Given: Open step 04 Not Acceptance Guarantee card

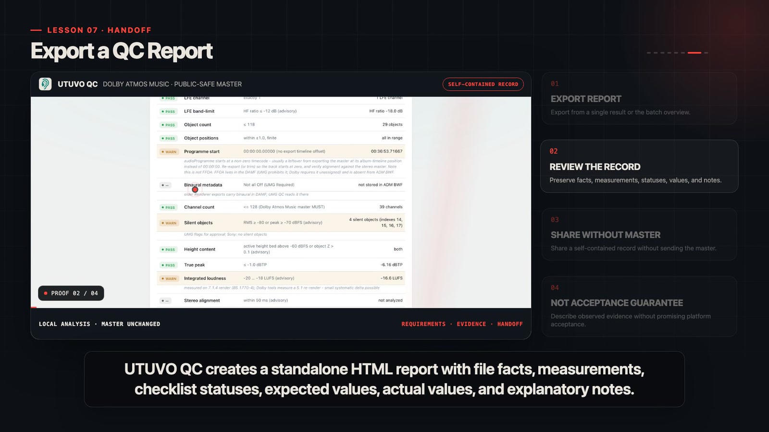Looking at the screenshot, I should pyautogui.click(x=639, y=306).
